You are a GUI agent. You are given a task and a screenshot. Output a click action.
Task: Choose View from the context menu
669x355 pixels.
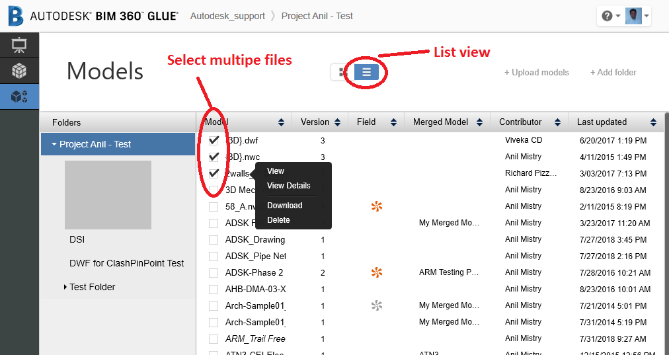[276, 171]
